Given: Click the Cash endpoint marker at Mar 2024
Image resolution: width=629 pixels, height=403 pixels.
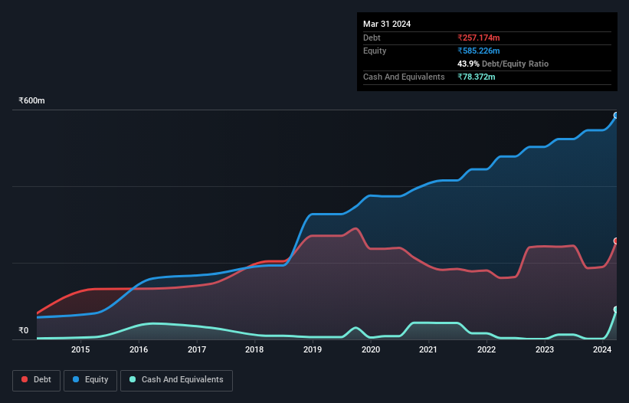Looking at the screenshot, I should (616, 310).
